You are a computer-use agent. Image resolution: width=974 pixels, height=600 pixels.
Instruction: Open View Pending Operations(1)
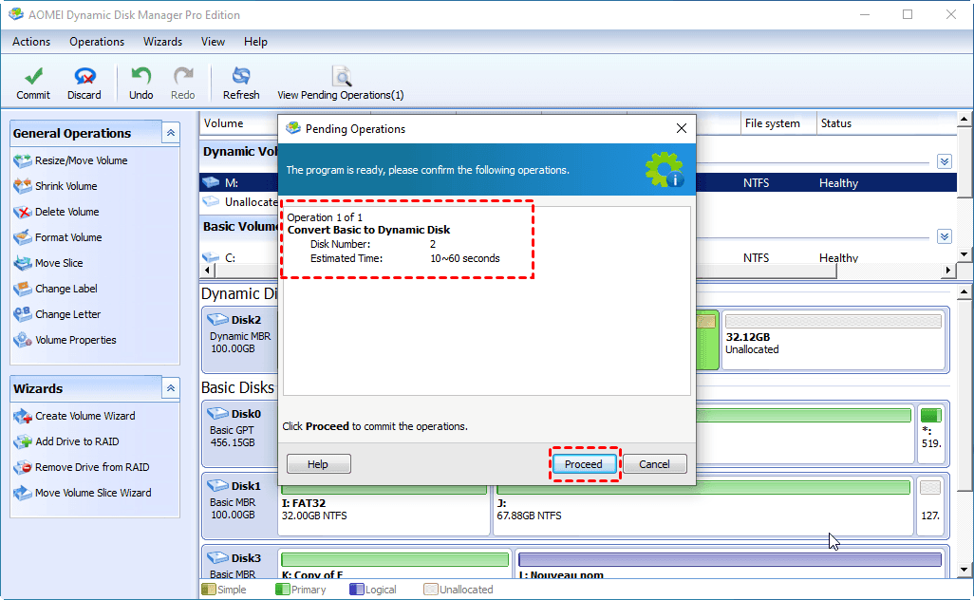[340, 83]
